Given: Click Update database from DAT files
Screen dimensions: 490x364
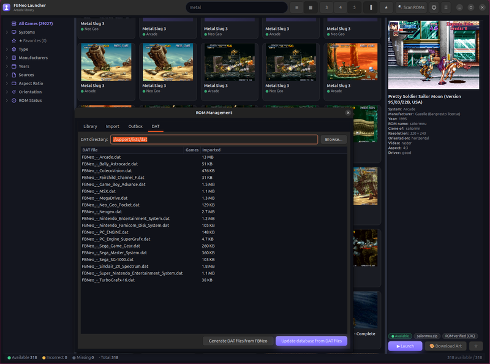Looking at the screenshot, I should click(x=311, y=341).
